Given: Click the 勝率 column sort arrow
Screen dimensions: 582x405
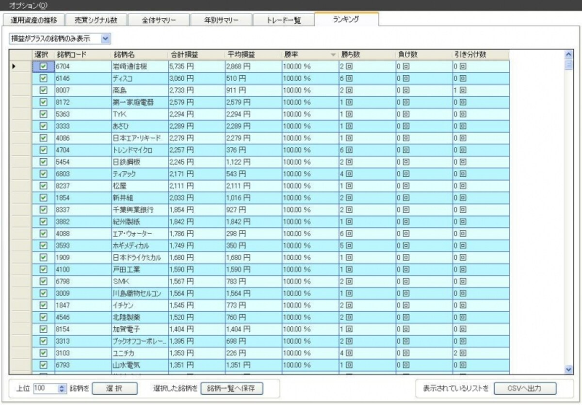Looking at the screenshot, I should (x=333, y=55).
